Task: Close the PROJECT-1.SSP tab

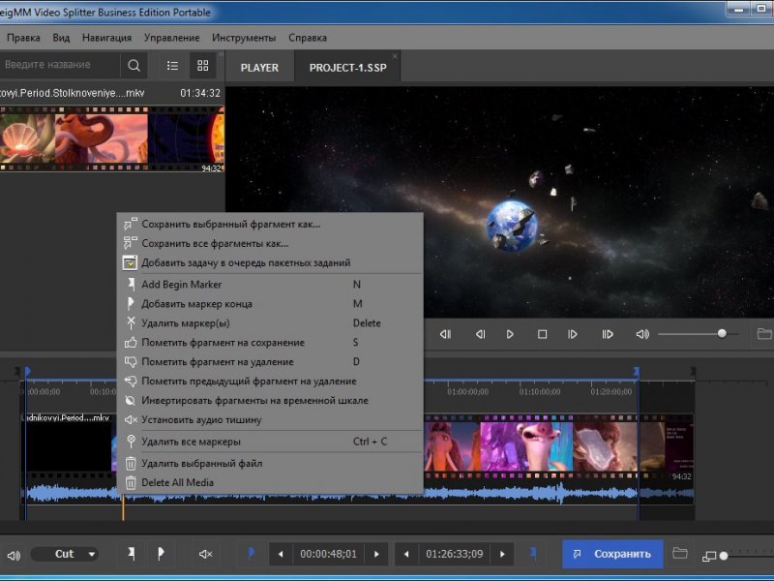Action: click(x=395, y=56)
